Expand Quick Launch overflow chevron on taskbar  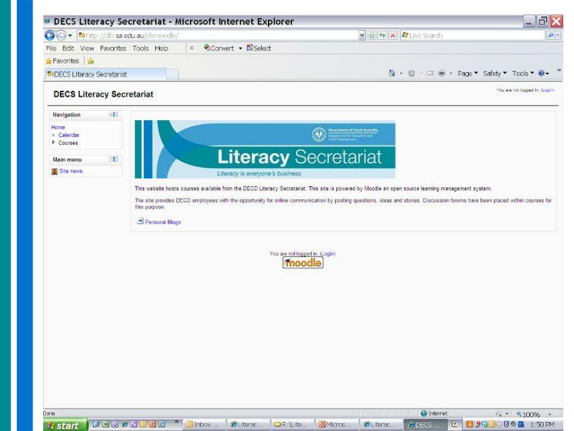[176, 422]
